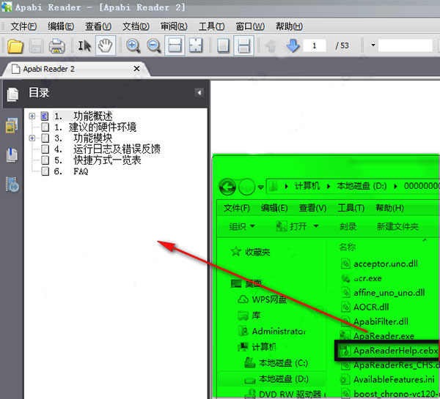Select 4. 运行日志及错误反馈 entry

pos(107,149)
